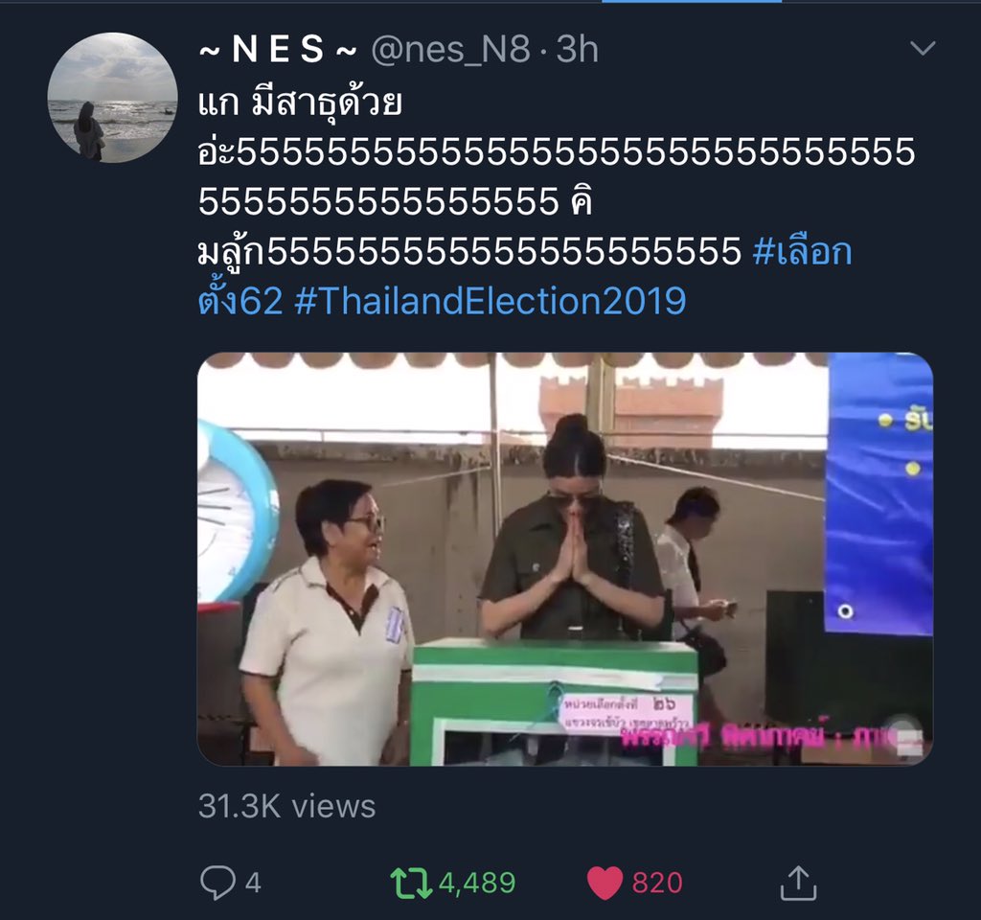Open the #ThailandElection2019 hashtag

click(x=490, y=301)
